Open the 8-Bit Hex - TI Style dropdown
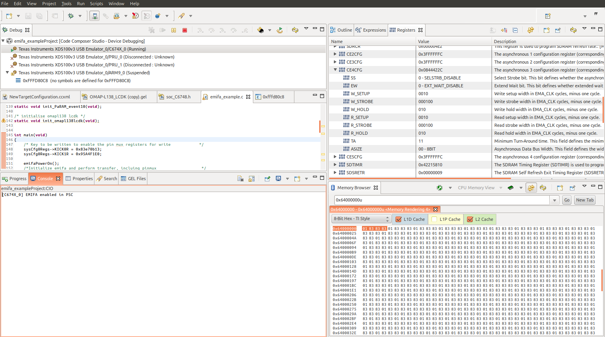 click(361, 219)
